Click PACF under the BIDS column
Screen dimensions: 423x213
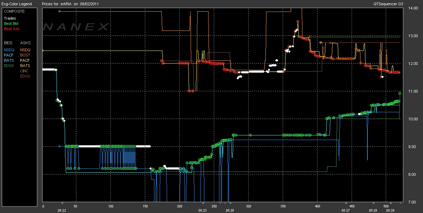(9, 55)
